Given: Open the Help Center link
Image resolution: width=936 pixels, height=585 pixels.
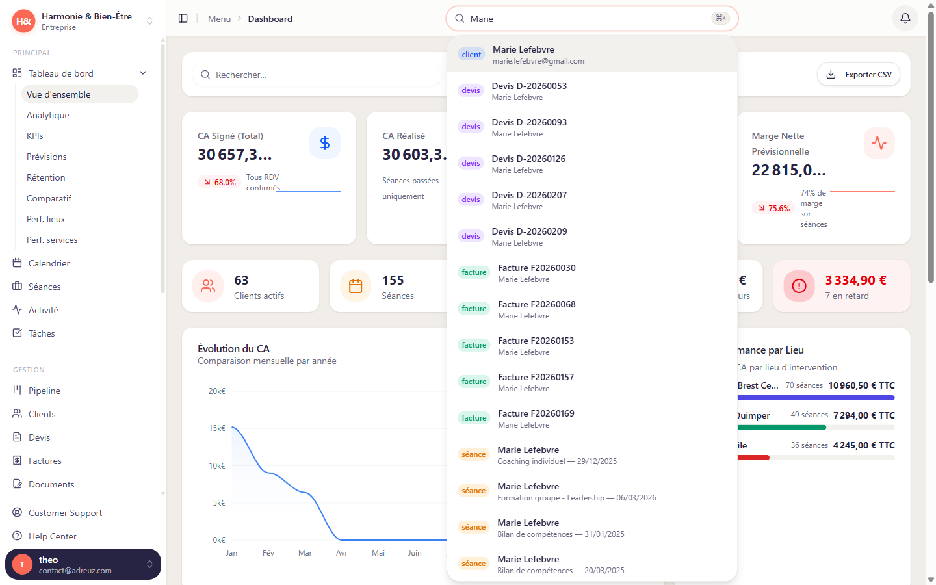Looking at the screenshot, I should pos(52,536).
